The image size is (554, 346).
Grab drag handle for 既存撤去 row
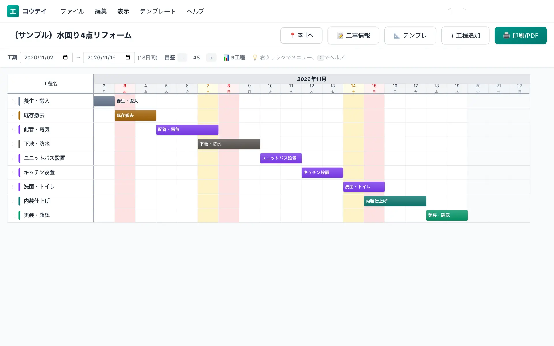(14, 115)
